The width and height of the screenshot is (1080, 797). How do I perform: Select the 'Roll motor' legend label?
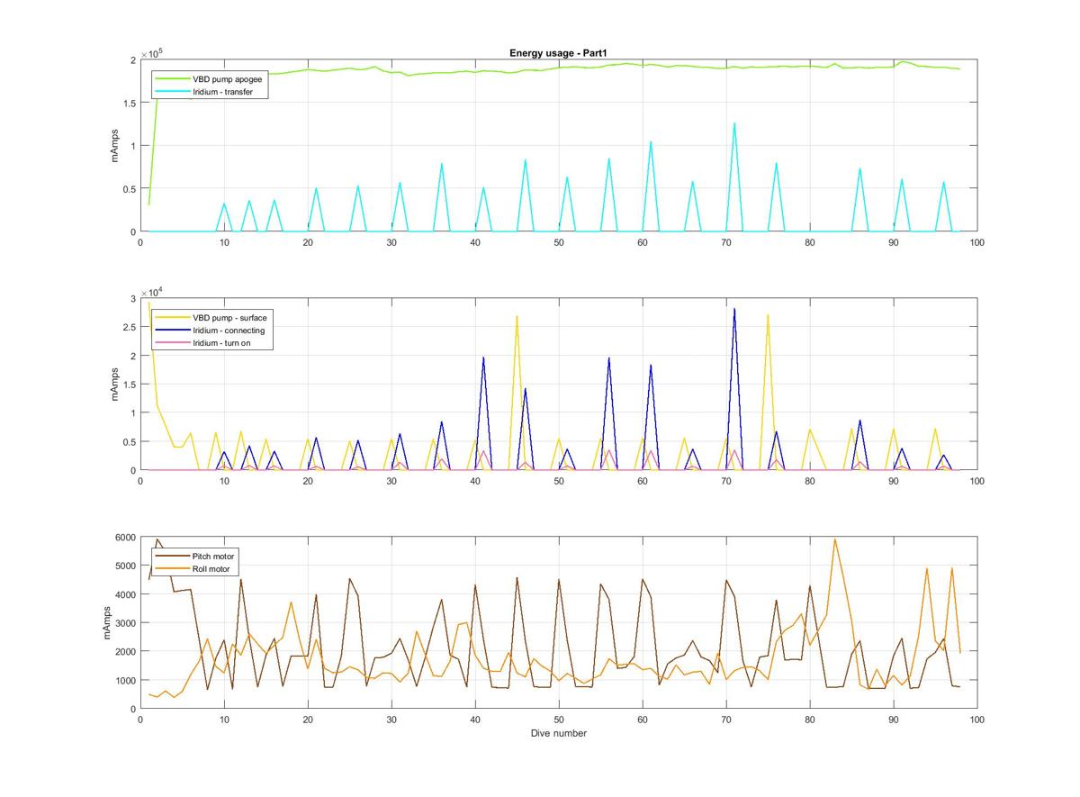coord(211,569)
